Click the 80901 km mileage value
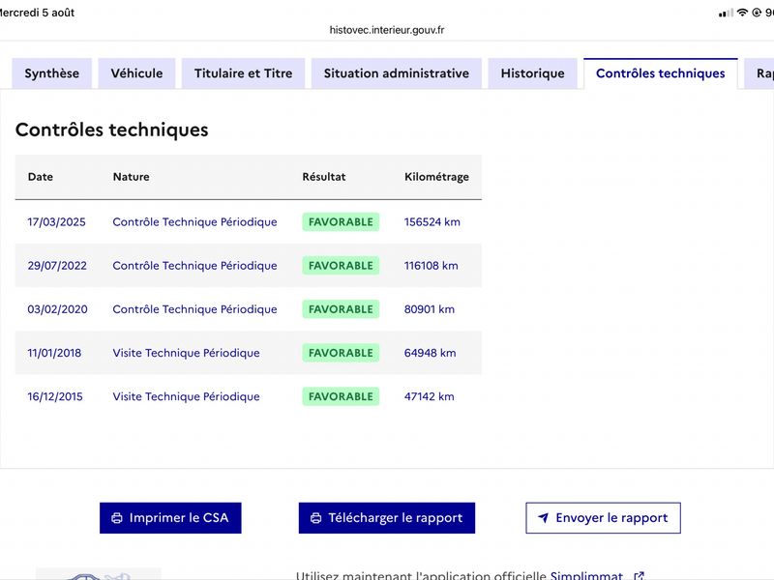This screenshot has height=580, width=774. (430, 309)
